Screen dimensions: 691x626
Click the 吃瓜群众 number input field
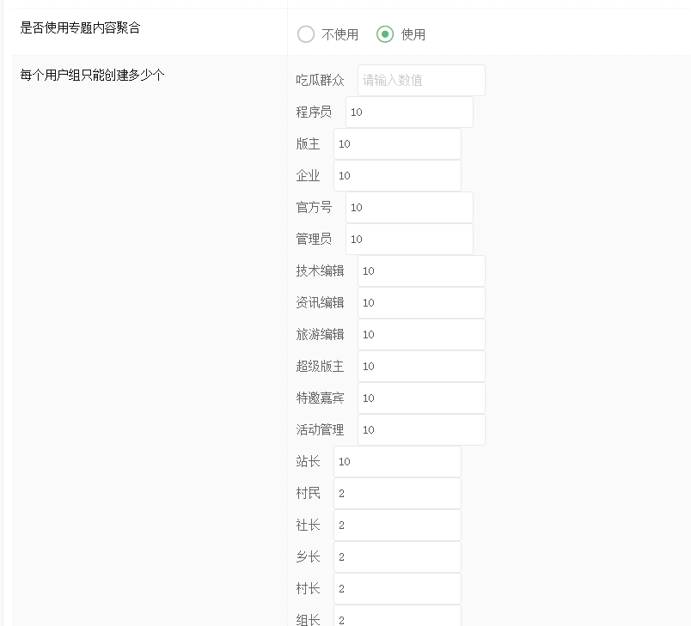click(421, 81)
